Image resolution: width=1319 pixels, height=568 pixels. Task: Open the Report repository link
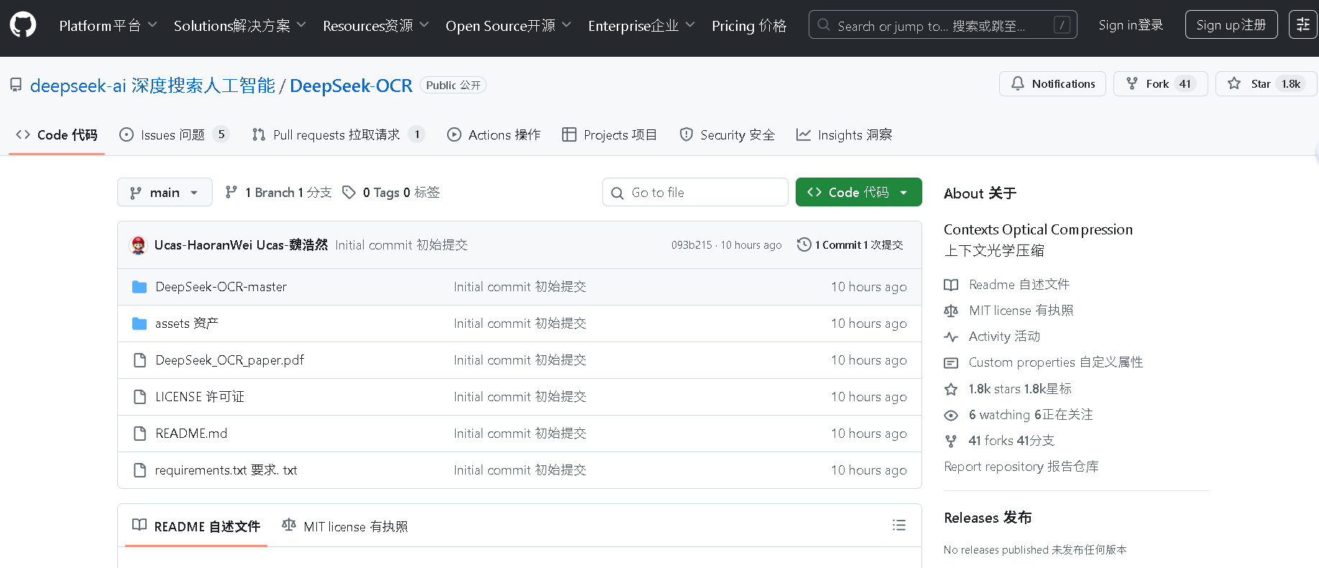pos(1021,467)
